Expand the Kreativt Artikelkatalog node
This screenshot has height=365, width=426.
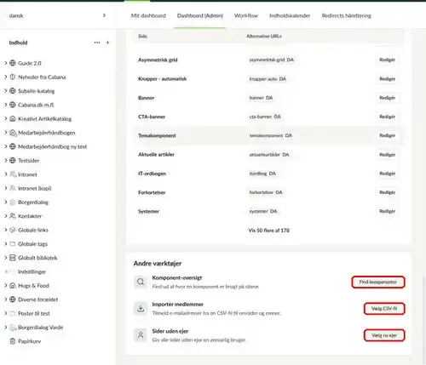point(5,118)
